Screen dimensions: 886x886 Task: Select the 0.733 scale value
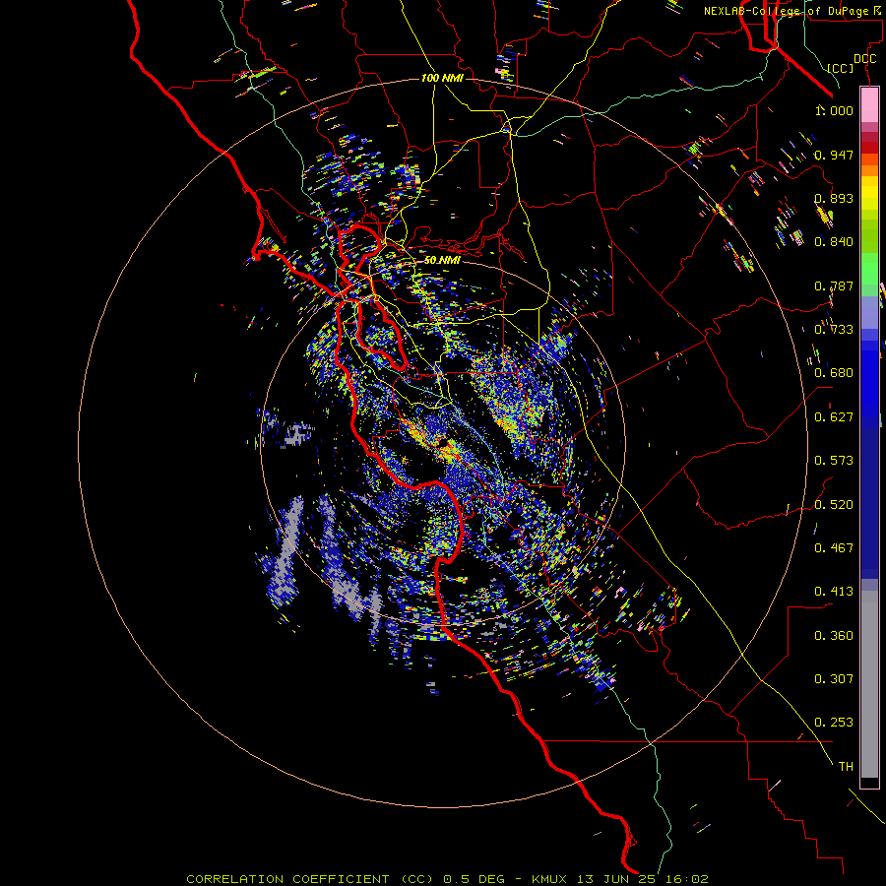pyautogui.click(x=834, y=330)
